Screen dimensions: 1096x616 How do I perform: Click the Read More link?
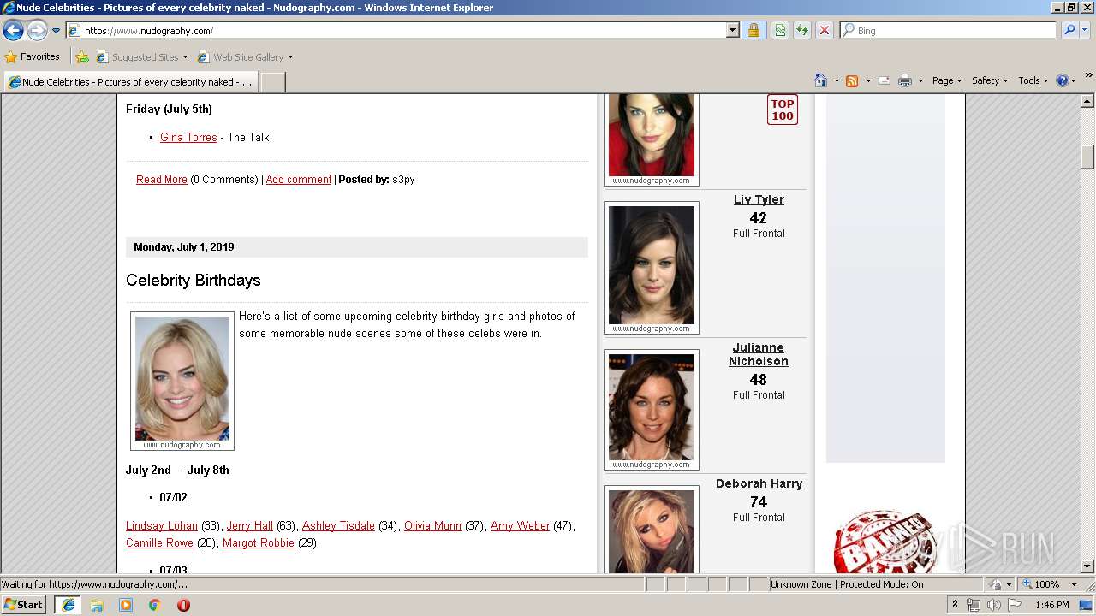click(162, 180)
